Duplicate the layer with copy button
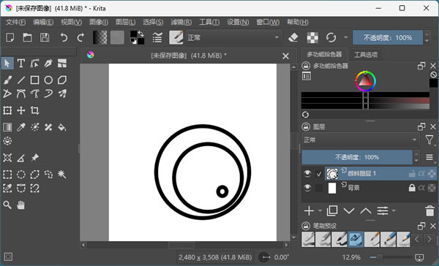This screenshot has height=266, width=439. tap(332, 211)
